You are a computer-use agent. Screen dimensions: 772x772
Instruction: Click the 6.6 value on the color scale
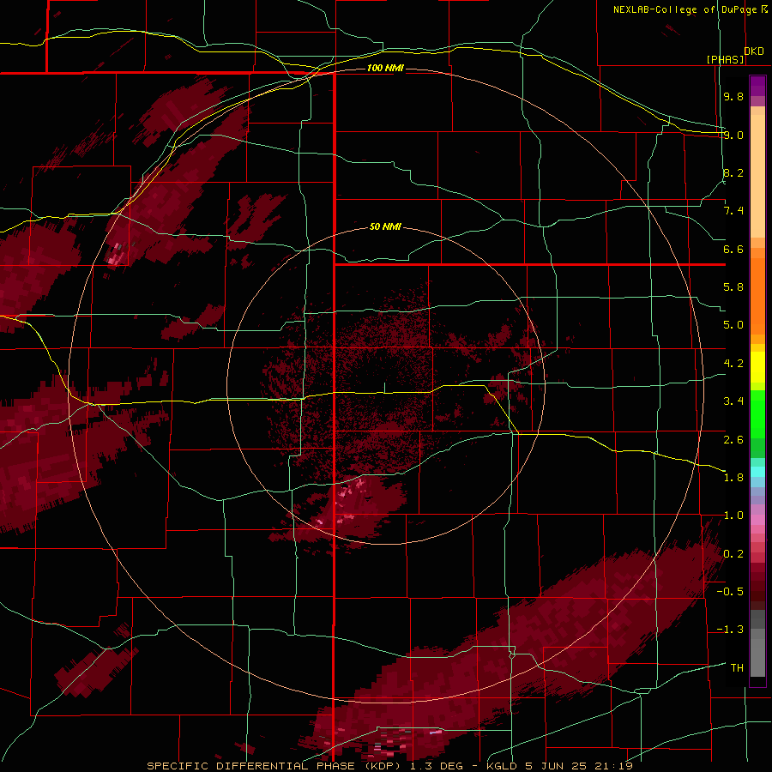733,249
